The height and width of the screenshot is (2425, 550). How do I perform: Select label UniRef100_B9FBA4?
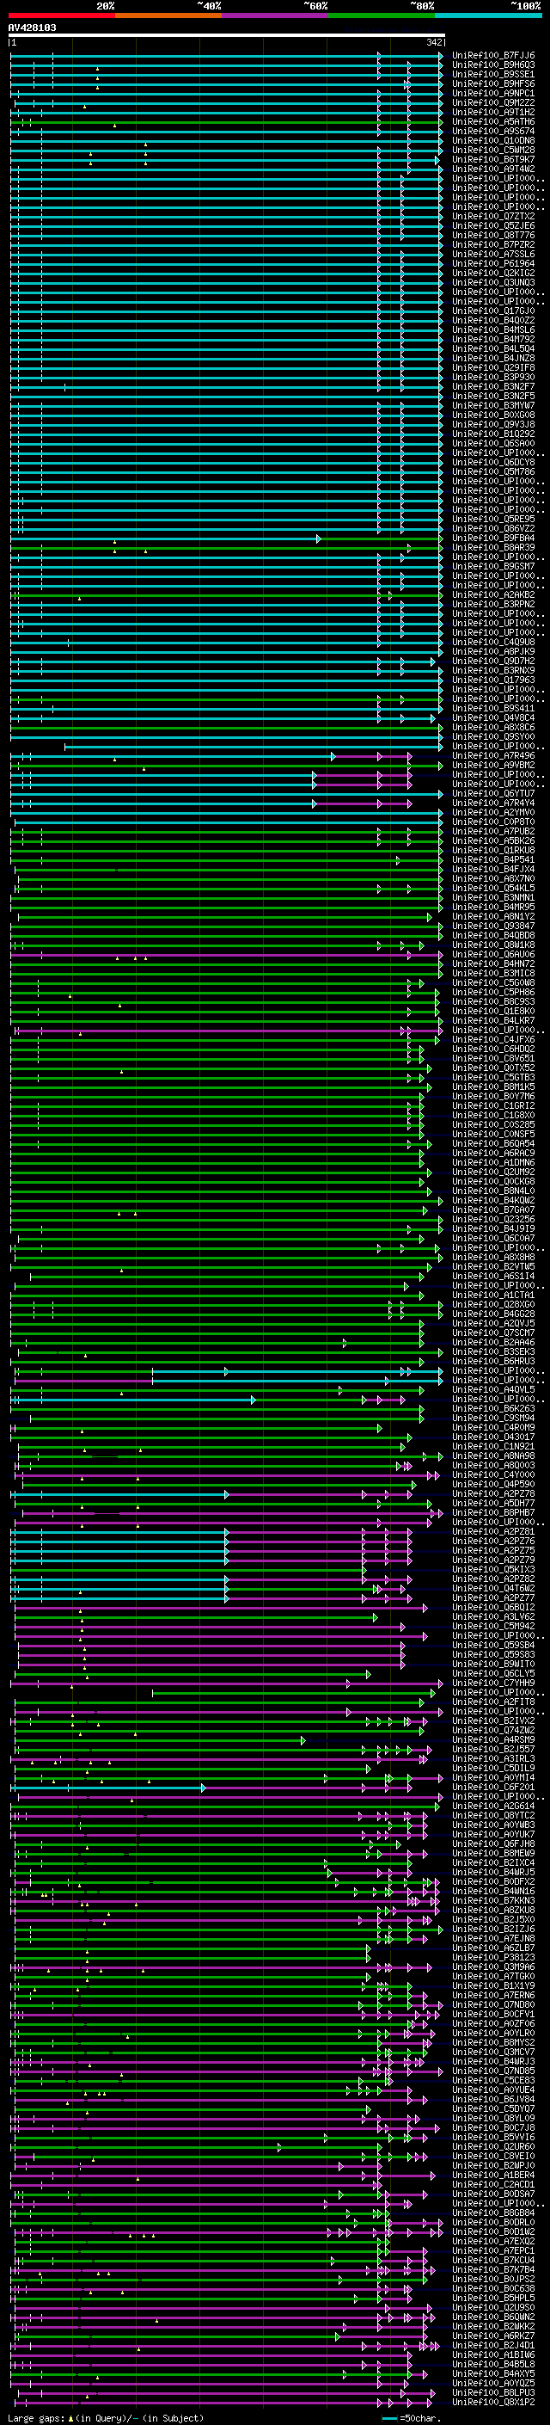click(x=493, y=538)
